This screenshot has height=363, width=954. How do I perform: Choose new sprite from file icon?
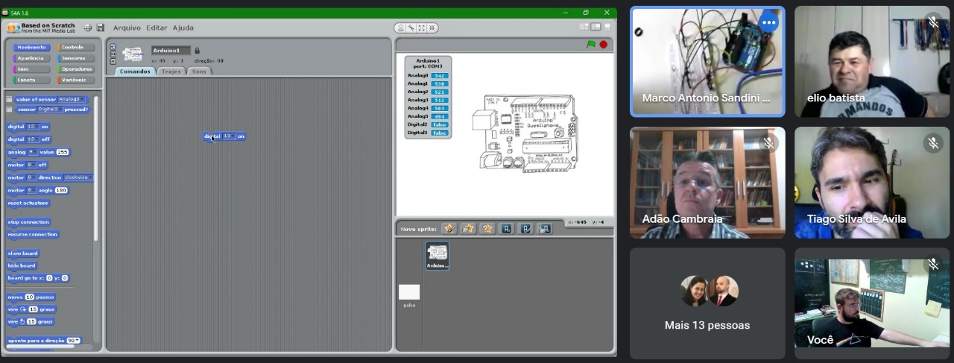coord(468,229)
